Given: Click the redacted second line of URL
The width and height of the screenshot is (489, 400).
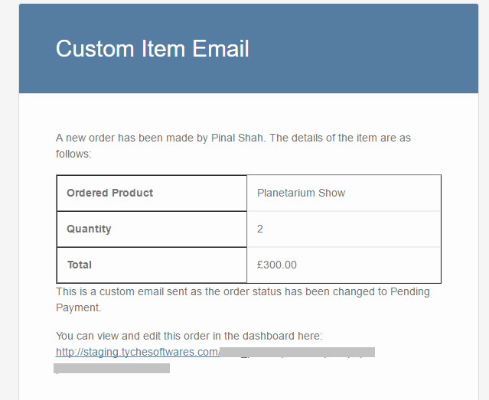Looking at the screenshot, I should click(x=112, y=368).
